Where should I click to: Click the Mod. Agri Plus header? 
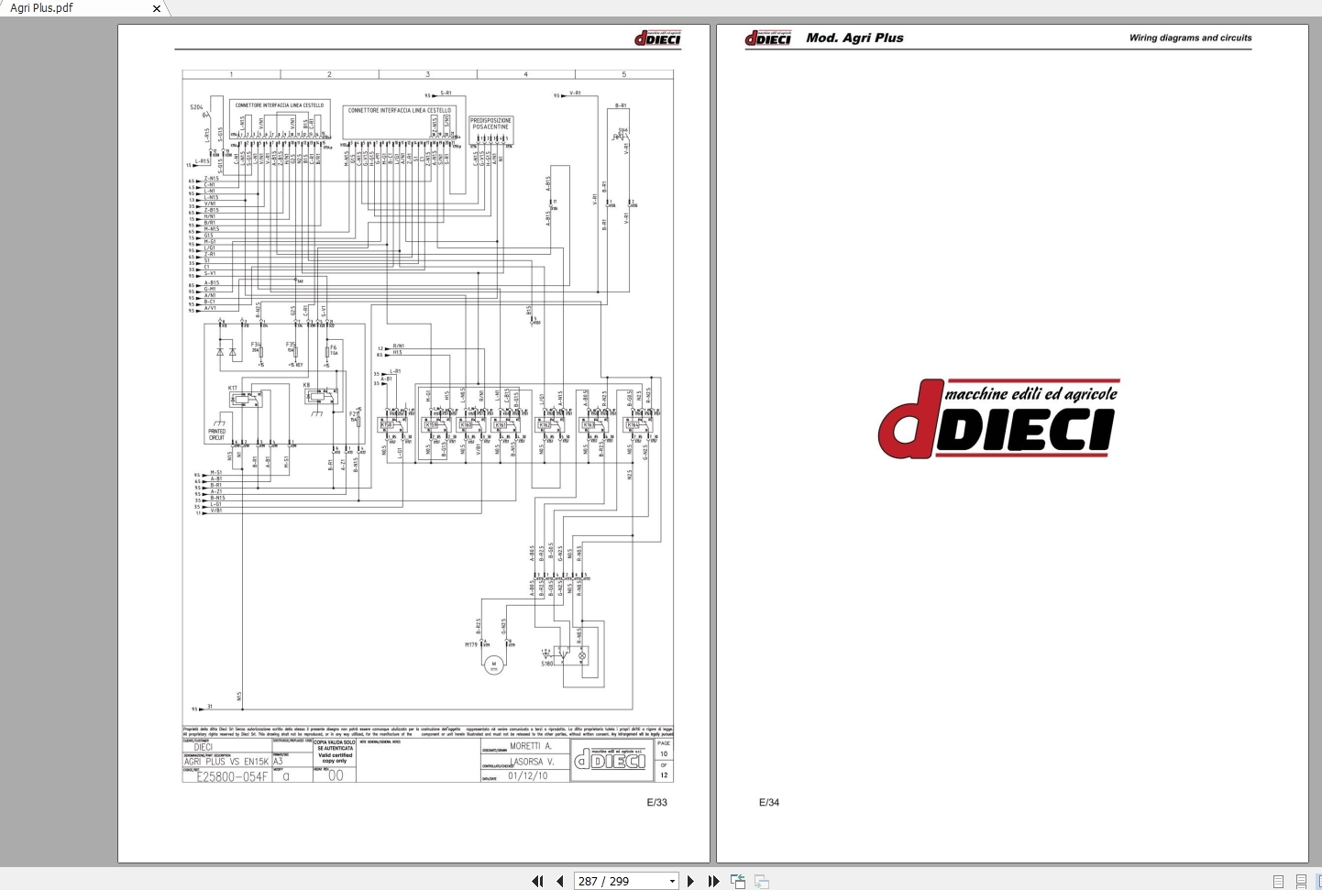coord(854,38)
